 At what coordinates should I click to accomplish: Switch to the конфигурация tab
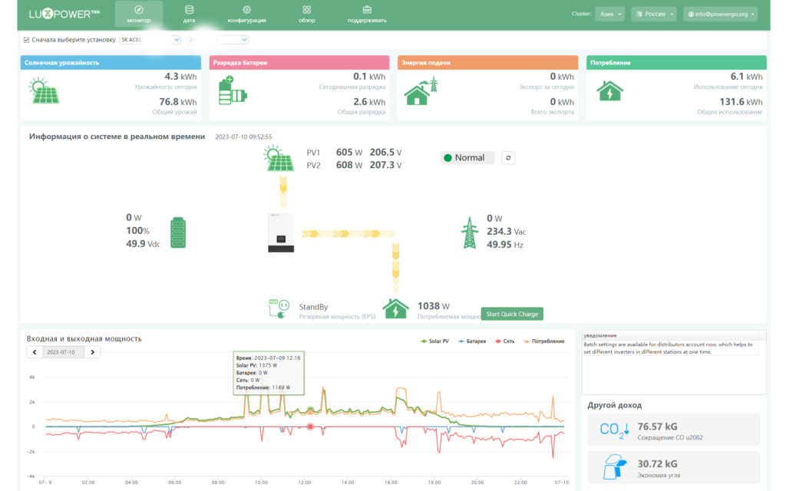tap(246, 14)
